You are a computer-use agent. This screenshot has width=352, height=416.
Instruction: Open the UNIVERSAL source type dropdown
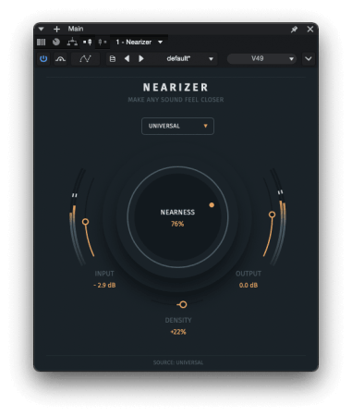click(x=177, y=126)
